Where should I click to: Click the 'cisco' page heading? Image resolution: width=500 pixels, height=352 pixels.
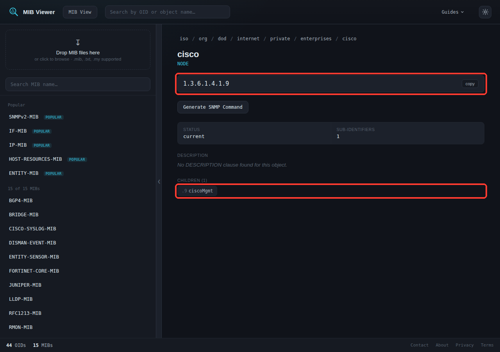[x=188, y=54]
